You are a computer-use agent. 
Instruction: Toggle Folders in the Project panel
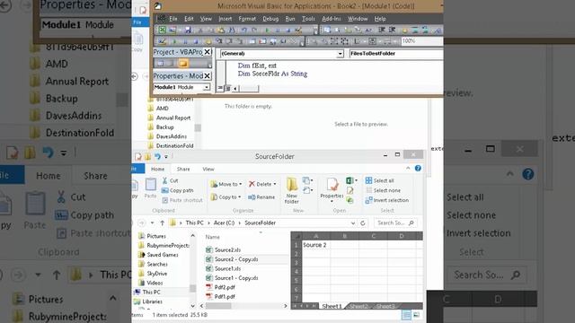click(x=183, y=64)
